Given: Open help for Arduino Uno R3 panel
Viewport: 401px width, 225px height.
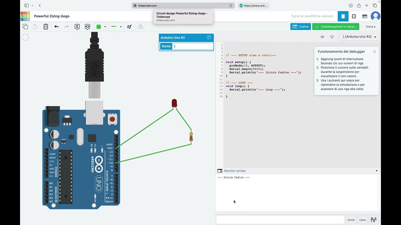Looking at the screenshot, I should 209,37.
